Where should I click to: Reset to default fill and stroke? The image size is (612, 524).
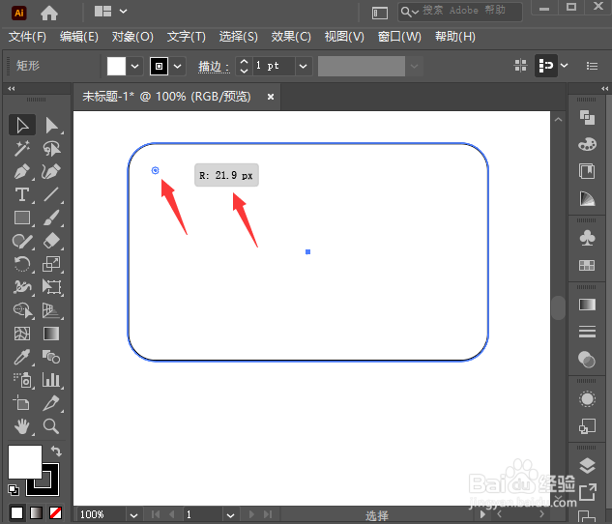pos(14,489)
